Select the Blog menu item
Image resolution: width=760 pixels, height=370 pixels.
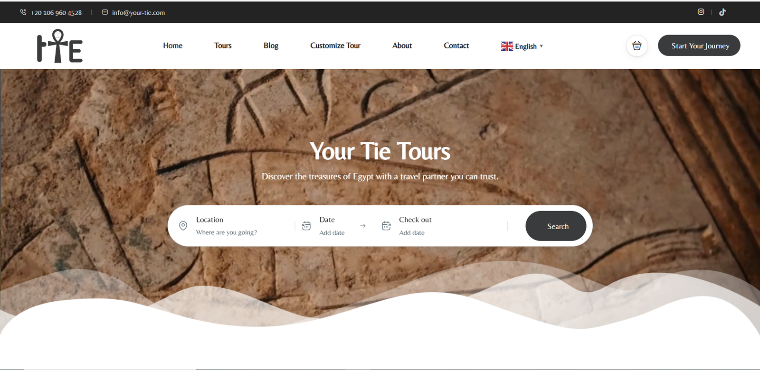click(x=271, y=46)
